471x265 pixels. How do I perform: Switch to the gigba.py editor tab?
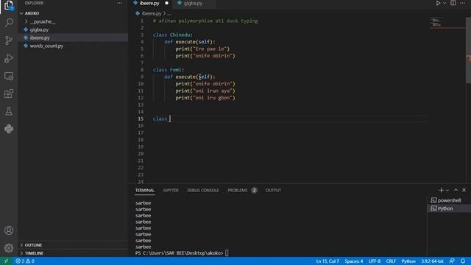click(x=193, y=3)
